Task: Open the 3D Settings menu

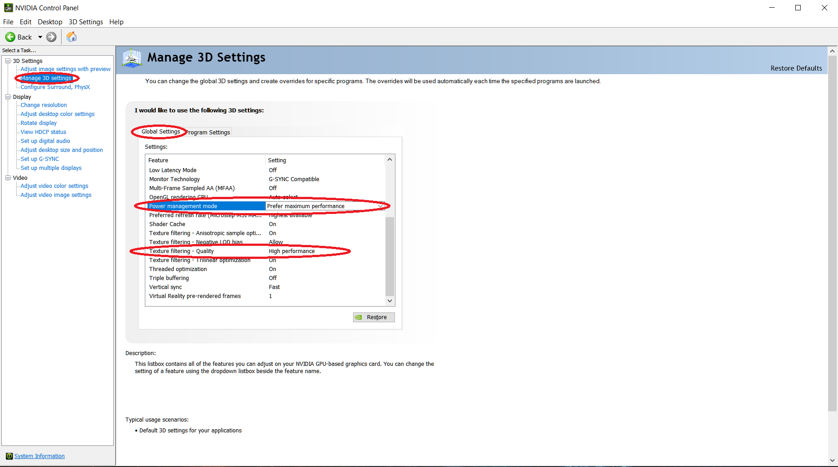Action: pyautogui.click(x=86, y=22)
